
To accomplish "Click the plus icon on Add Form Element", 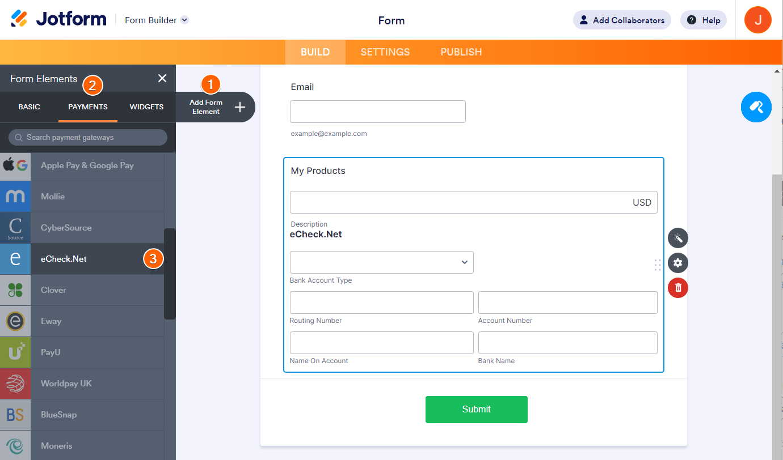I will [x=240, y=107].
